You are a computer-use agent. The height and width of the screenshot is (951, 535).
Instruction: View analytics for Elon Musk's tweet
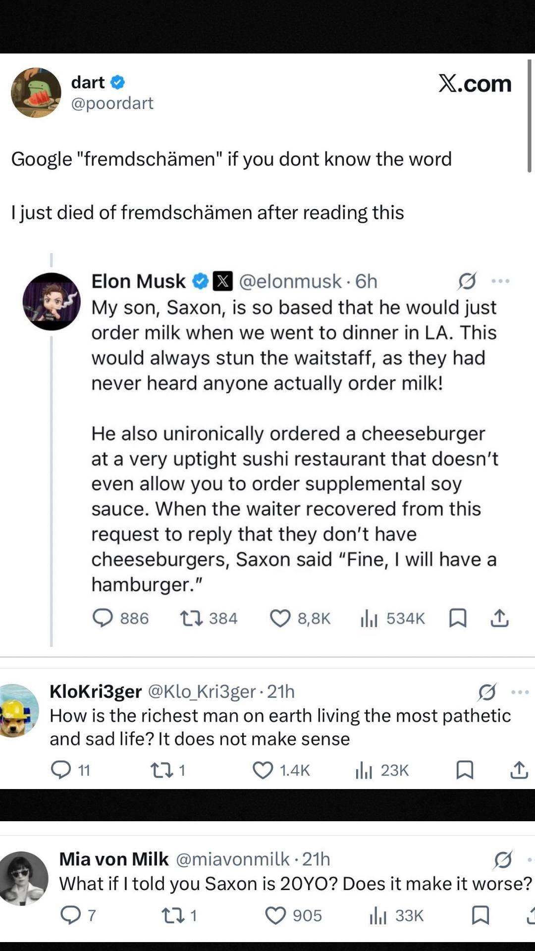(x=369, y=618)
